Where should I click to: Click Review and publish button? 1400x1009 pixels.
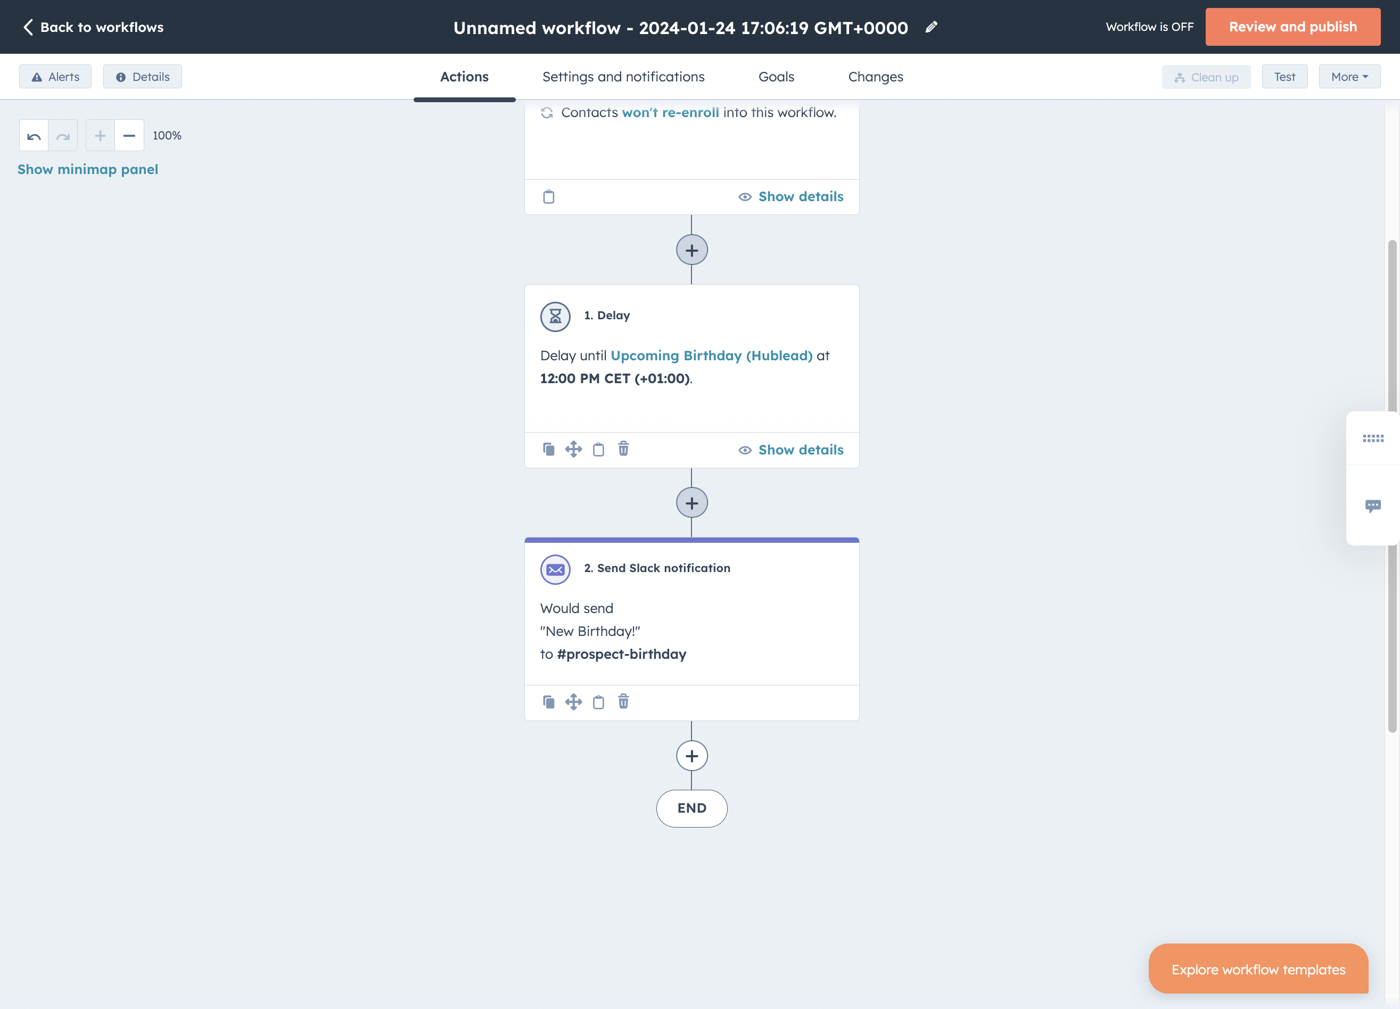tap(1292, 27)
